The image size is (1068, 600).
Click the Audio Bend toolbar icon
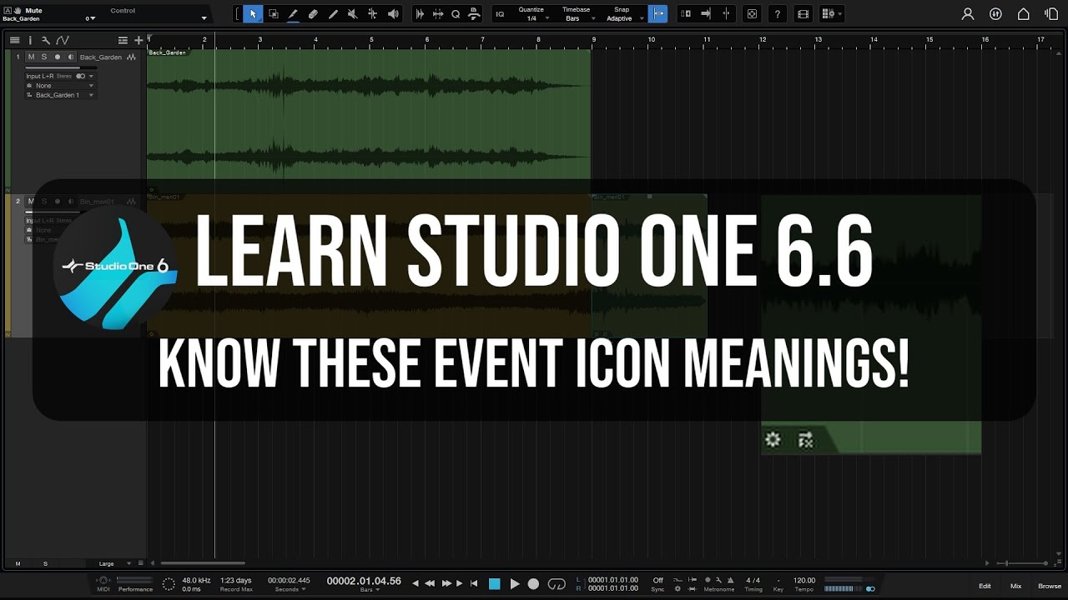point(438,14)
